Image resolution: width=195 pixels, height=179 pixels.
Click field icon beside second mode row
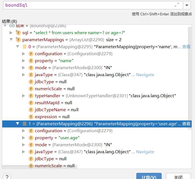tap(31, 145)
